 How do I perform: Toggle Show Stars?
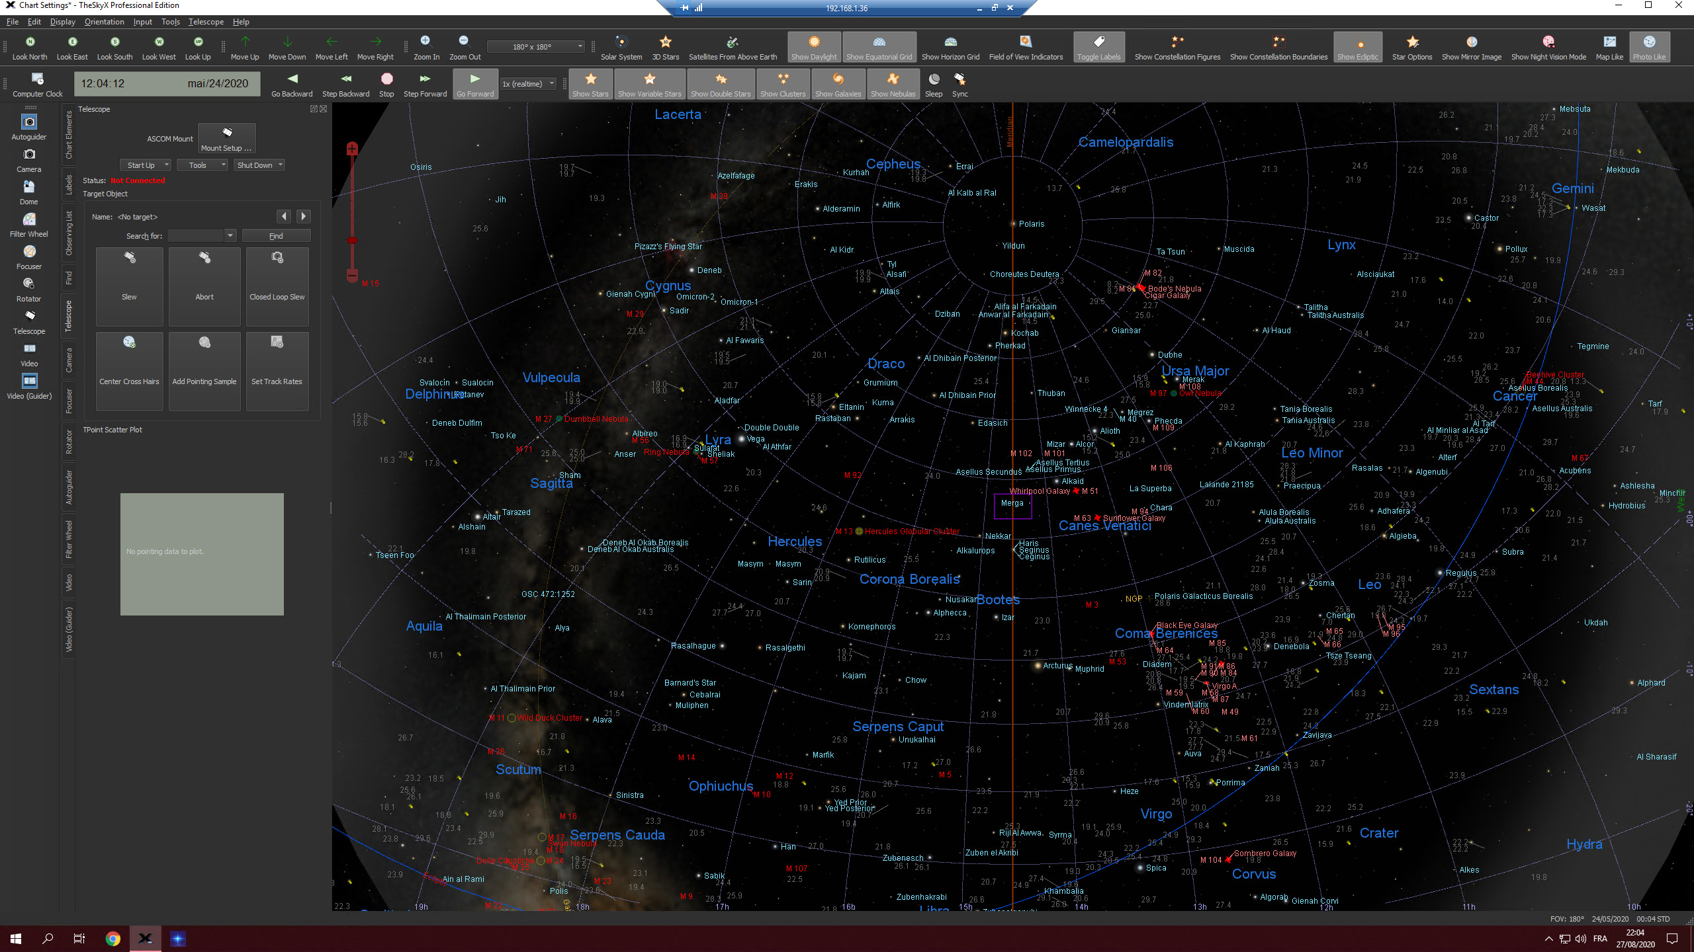click(590, 85)
